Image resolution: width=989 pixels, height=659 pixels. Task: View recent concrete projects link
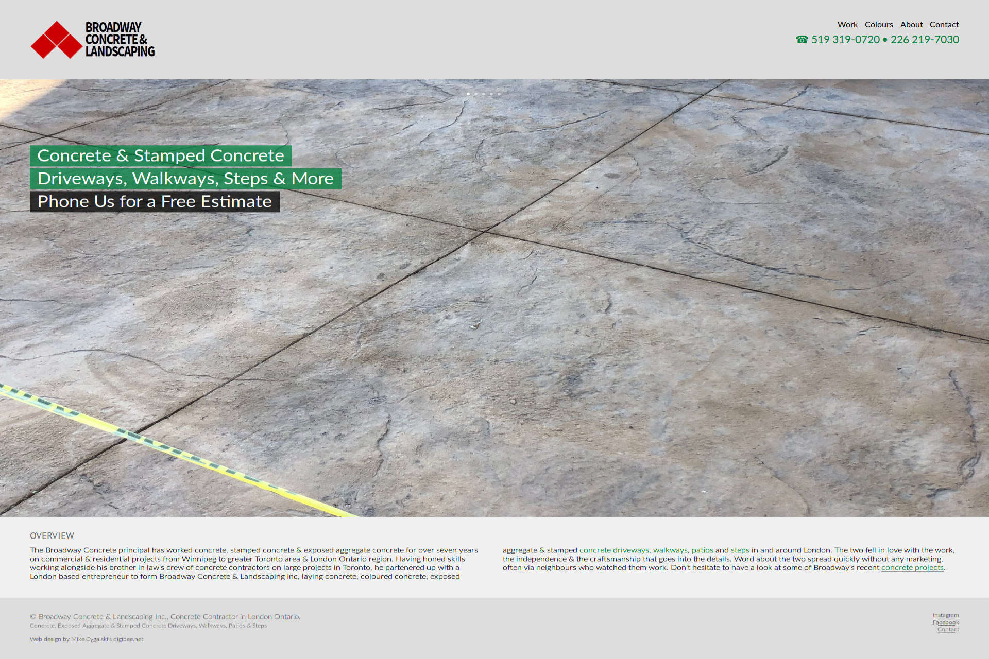point(912,567)
